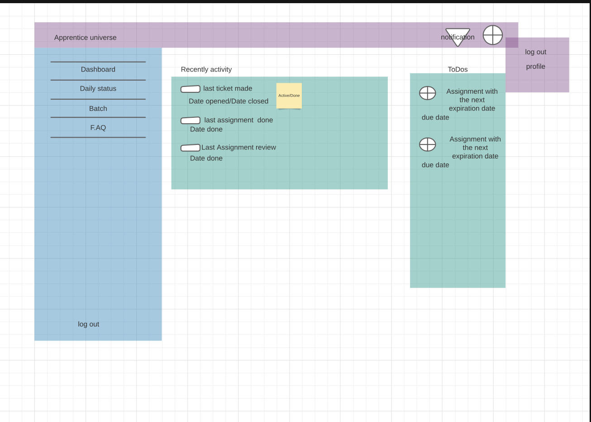Select the yellow Active/Done sticky note
Image resolution: width=591 pixels, height=422 pixels.
289,96
